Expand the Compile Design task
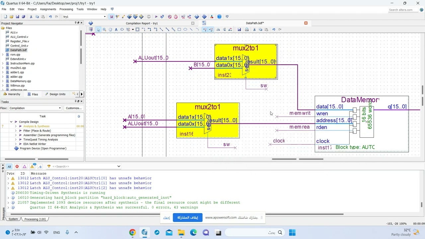Viewport: 425px width, 239px height. 11,122
